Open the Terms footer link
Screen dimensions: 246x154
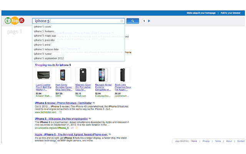click(x=218, y=141)
